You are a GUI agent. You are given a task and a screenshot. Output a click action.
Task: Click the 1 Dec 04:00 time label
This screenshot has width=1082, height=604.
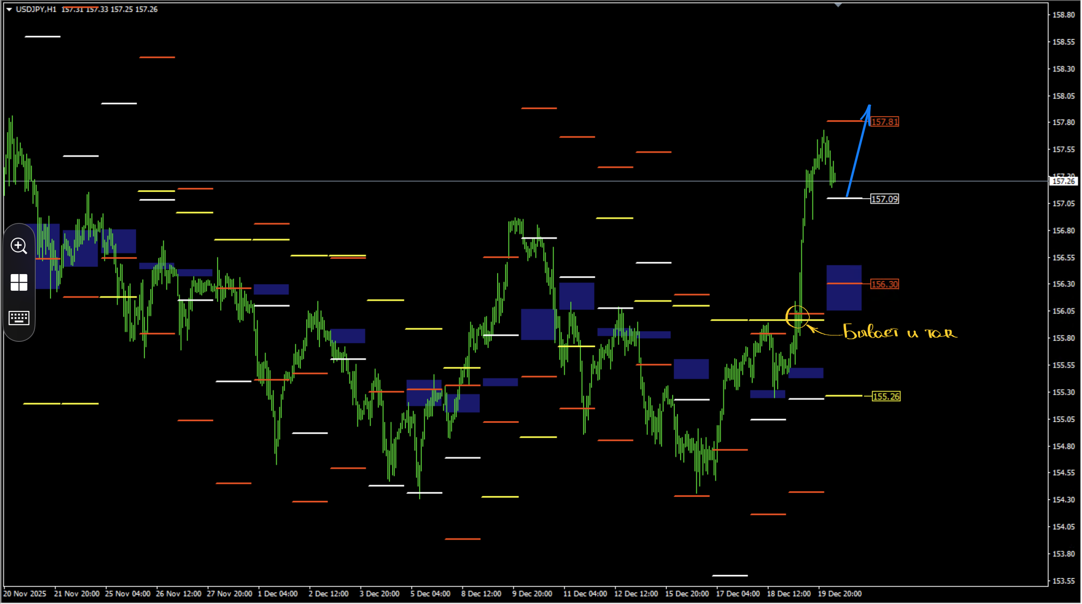point(278,594)
